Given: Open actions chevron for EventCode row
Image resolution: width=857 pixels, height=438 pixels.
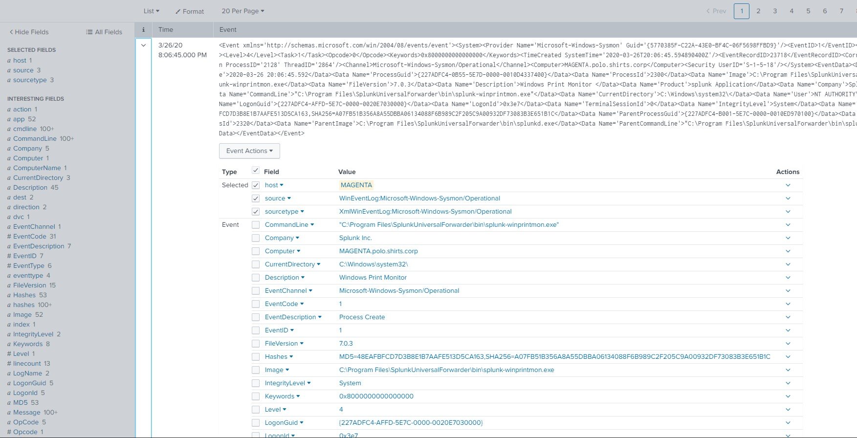Looking at the screenshot, I should tap(788, 304).
